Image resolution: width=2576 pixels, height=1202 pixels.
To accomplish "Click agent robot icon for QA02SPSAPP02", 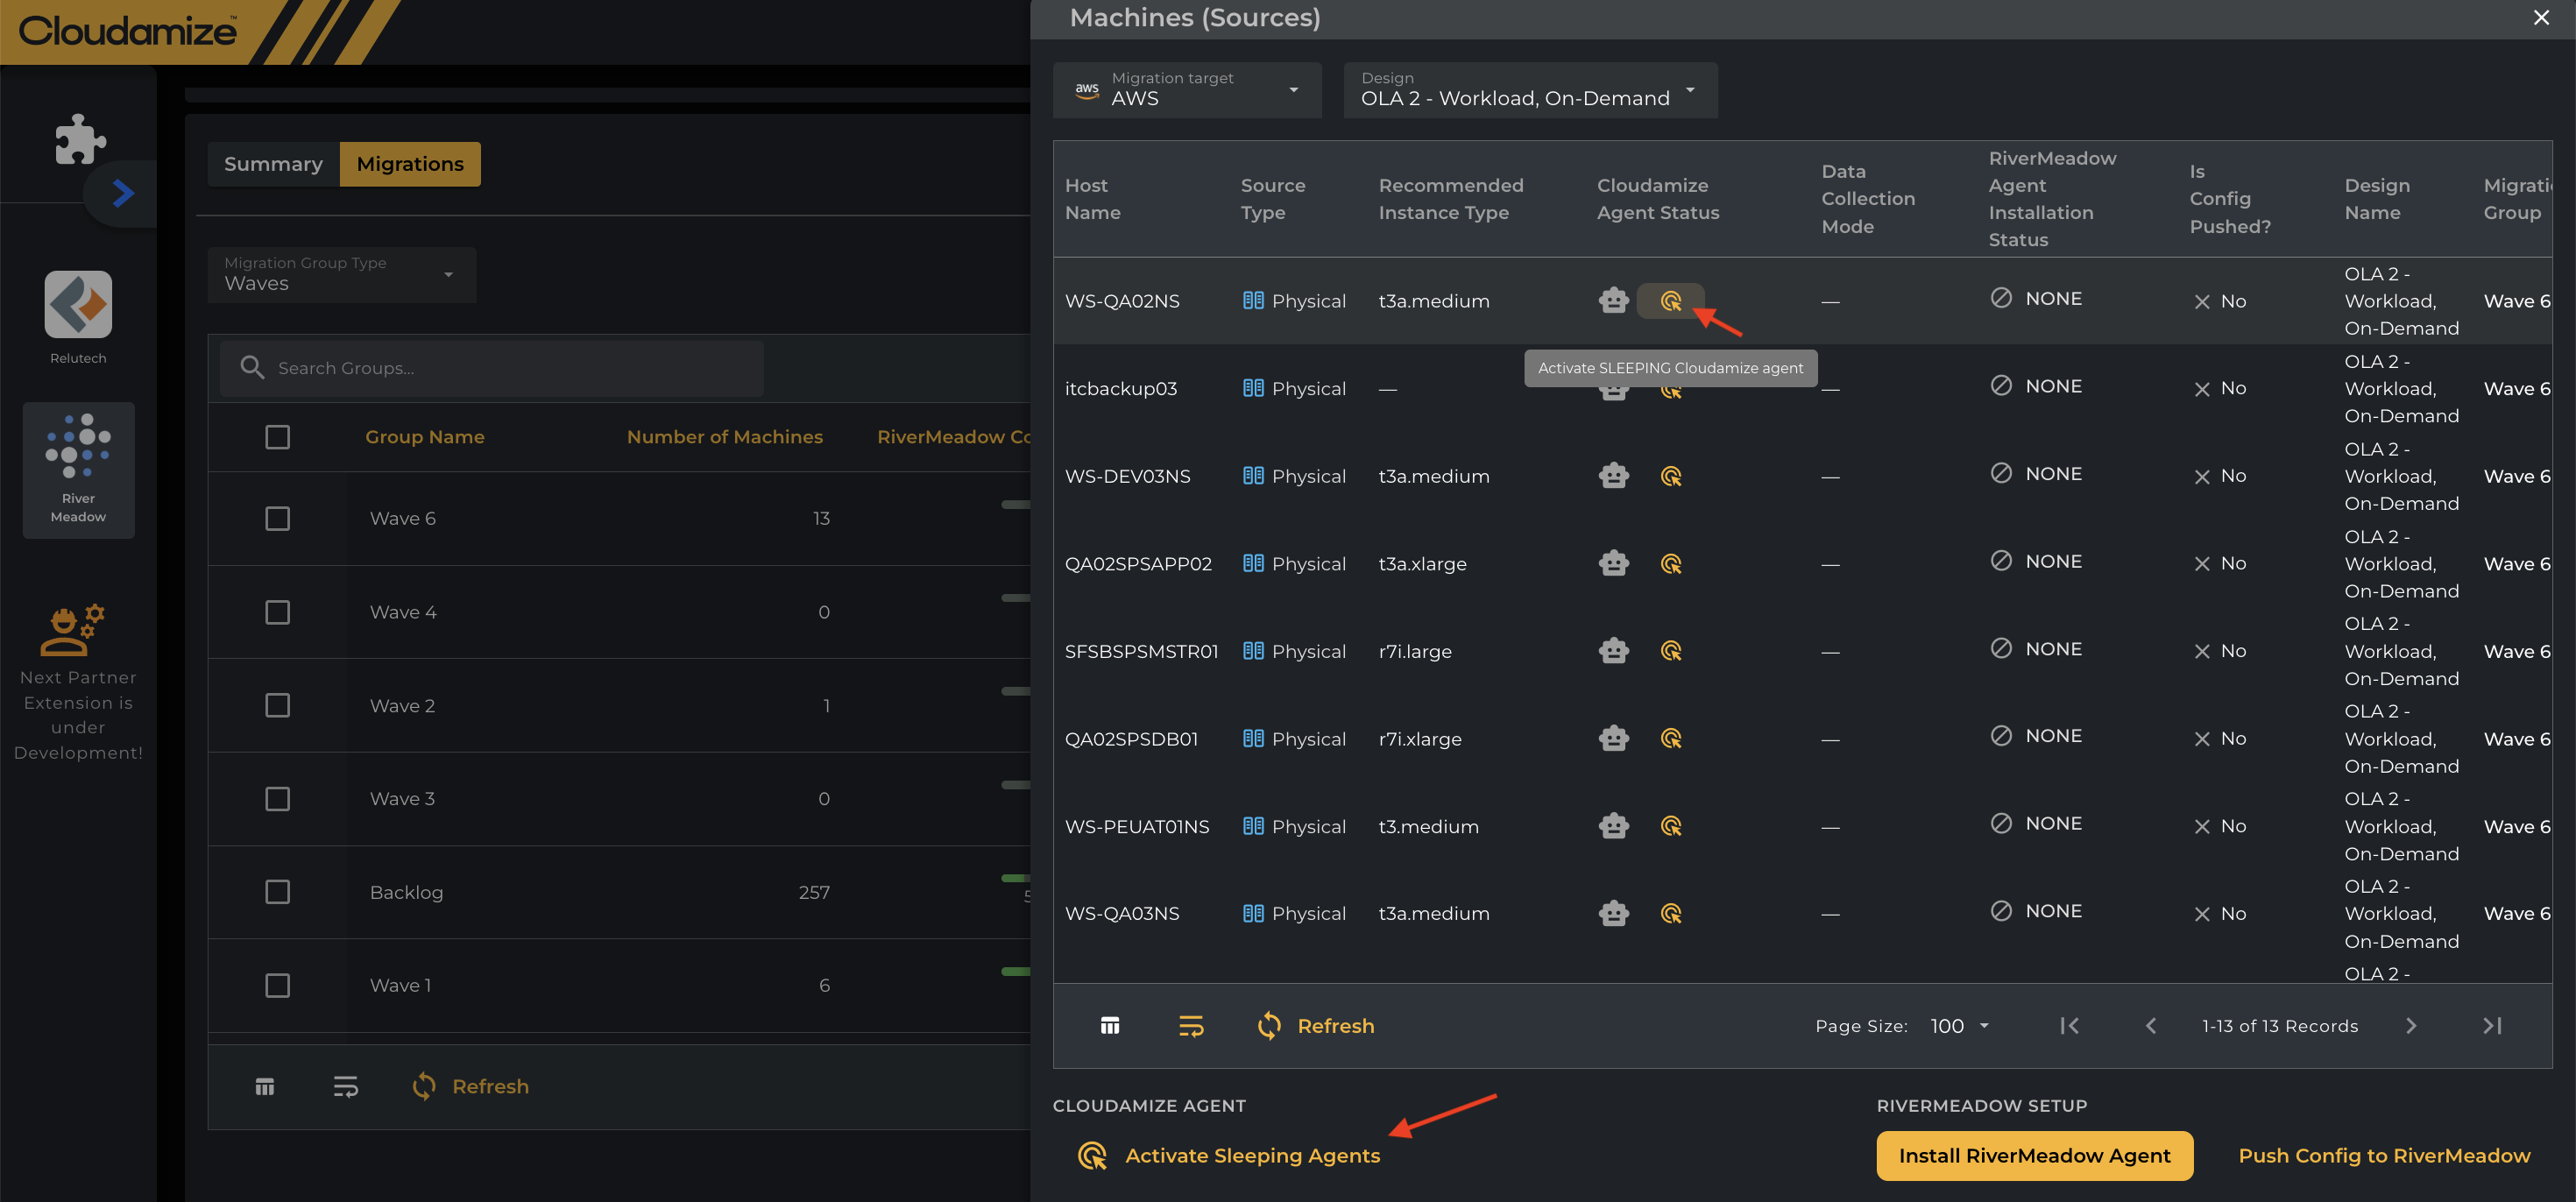I will 1613,563.
